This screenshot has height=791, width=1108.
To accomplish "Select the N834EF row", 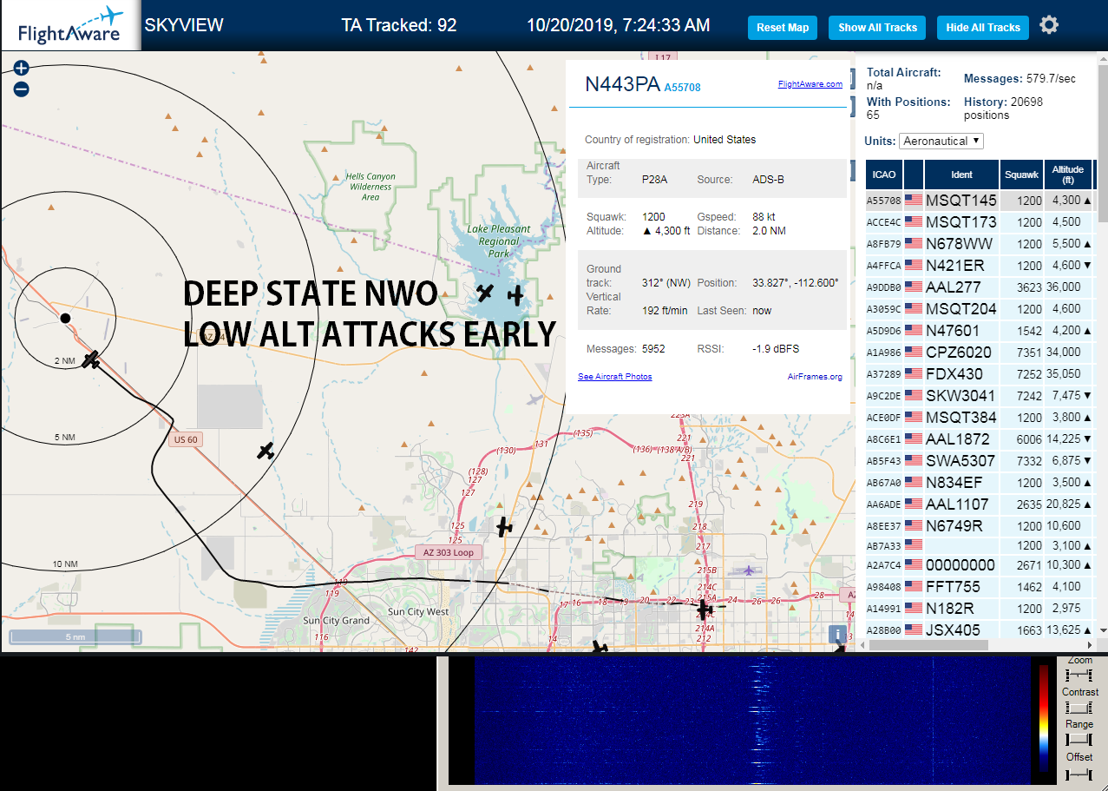I will click(x=980, y=482).
